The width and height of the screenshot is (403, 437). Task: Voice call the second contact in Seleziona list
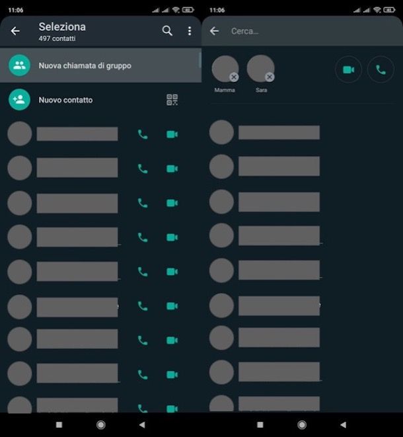[x=143, y=169]
